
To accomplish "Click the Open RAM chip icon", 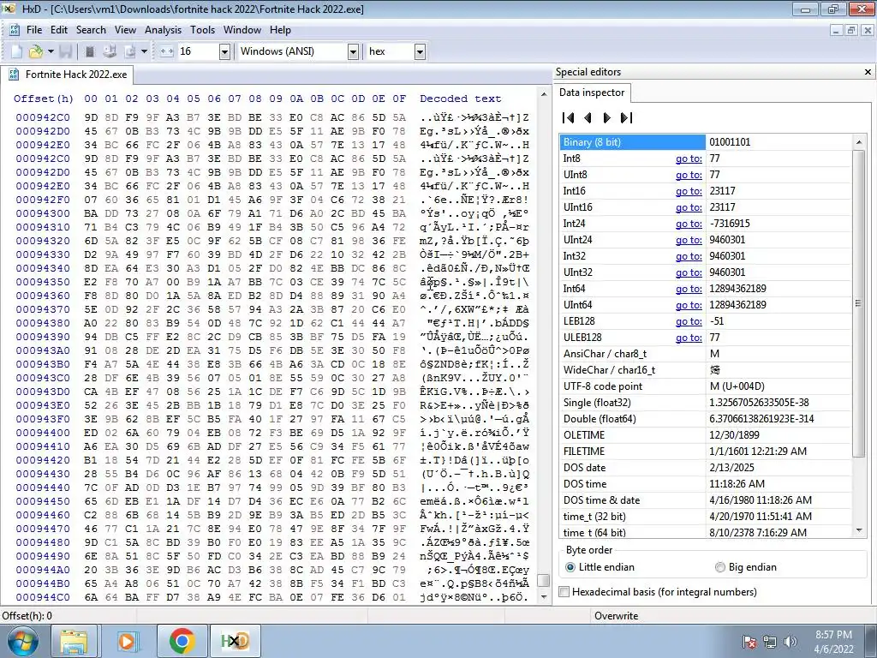I will (89, 51).
